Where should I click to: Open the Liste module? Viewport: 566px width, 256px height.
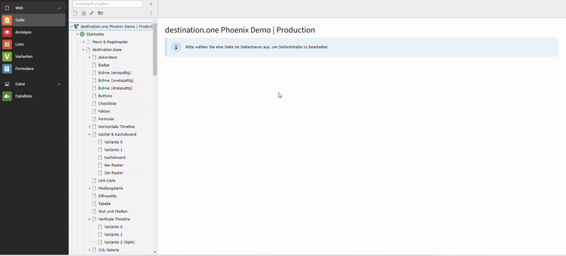(33, 45)
